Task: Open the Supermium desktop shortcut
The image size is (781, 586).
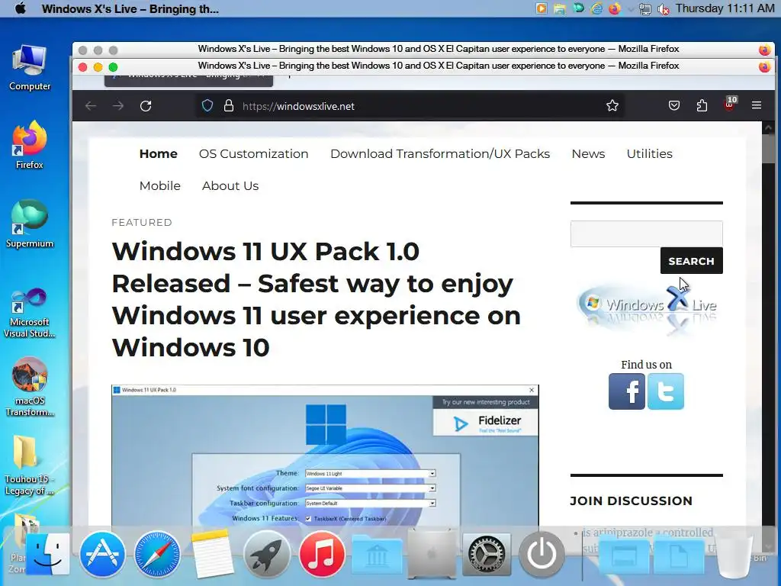Action: 30,224
